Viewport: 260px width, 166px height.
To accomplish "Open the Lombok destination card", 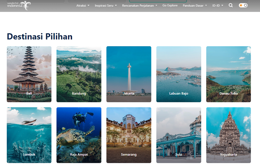I will pos(29,135).
